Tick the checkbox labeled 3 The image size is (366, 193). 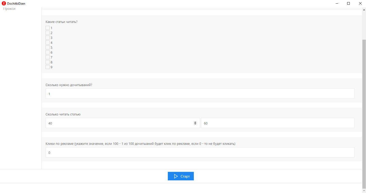click(48, 38)
